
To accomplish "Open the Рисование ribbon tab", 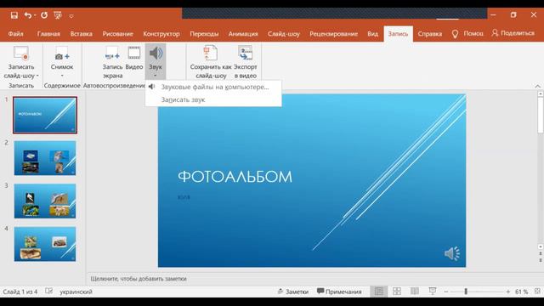I will pyautogui.click(x=117, y=34).
